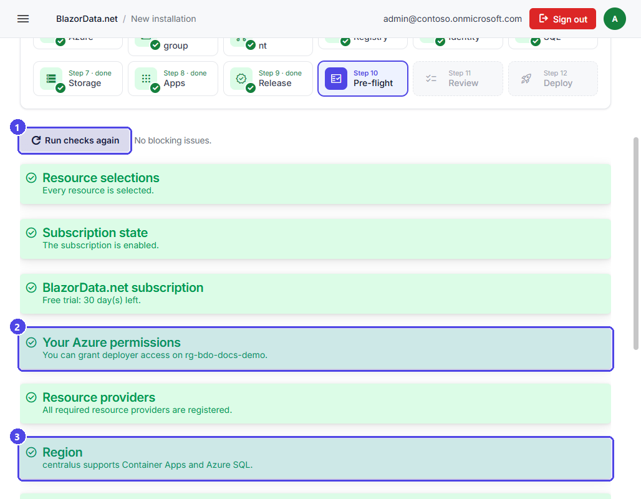The width and height of the screenshot is (641, 499).
Task: Click the Your Azure permissions check card
Action: [x=316, y=349]
